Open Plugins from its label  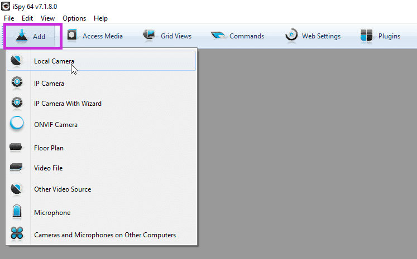click(x=389, y=36)
